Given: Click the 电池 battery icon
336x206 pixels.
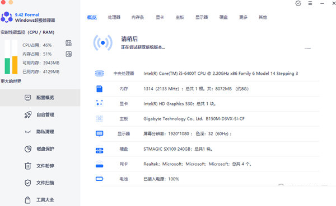Looking at the screenshot, I should coord(100,179).
